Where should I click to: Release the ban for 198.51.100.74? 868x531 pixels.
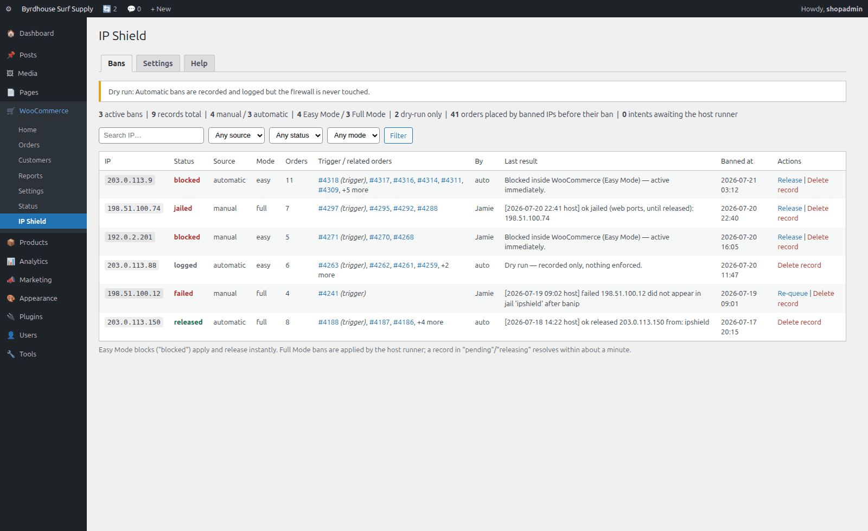pyautogui.click(x=789, y=209)
